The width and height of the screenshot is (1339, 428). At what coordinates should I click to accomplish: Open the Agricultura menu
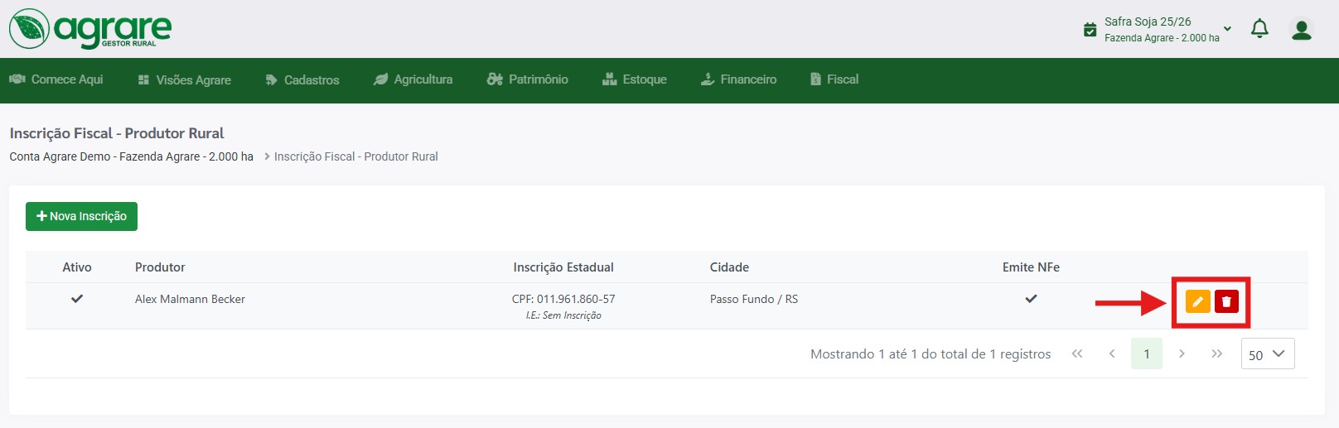coord(413,79)
